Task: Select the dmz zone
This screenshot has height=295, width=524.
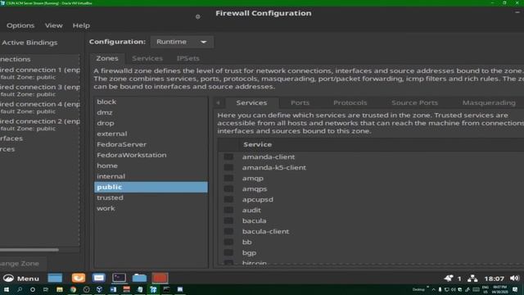Action: pos(151,112)
